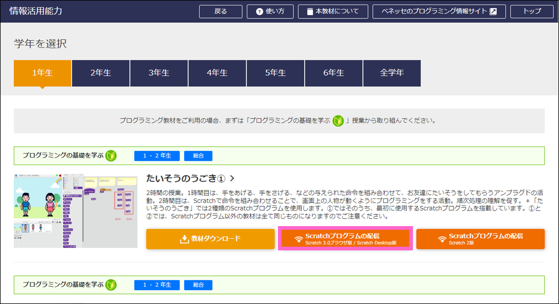This screenshot has height=304, width=559.
Task: Switch to the 6年生 grade tab
Action: (334, 73)
